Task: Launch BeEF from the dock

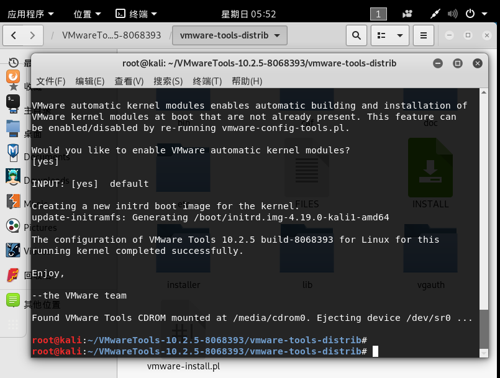Action: tap(13, 250)
